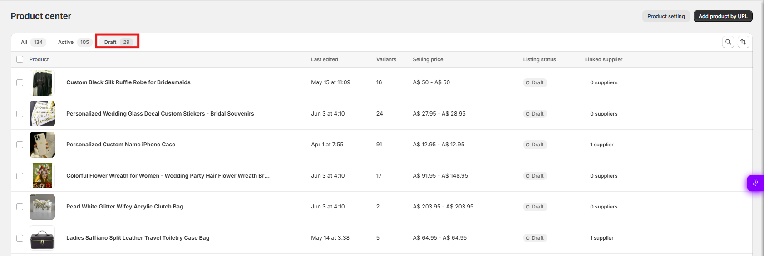764x256 pixels.
Task: Toggle the select-all products checkbox
Action: (x=20, y=59)
